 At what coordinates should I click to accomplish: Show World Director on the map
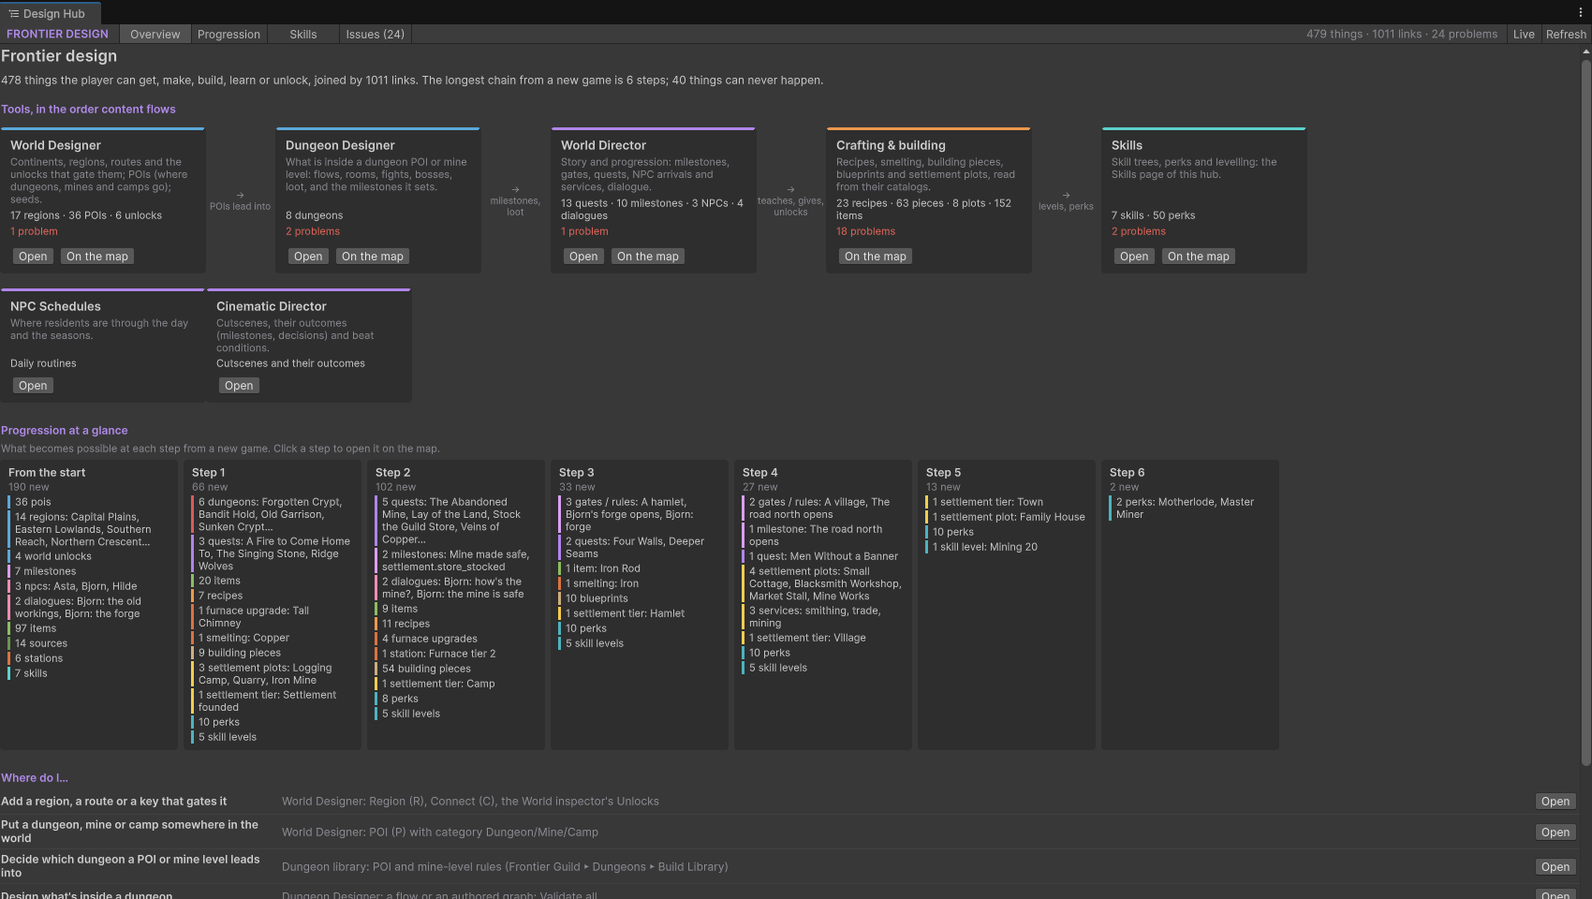click(x=647, y=257)
